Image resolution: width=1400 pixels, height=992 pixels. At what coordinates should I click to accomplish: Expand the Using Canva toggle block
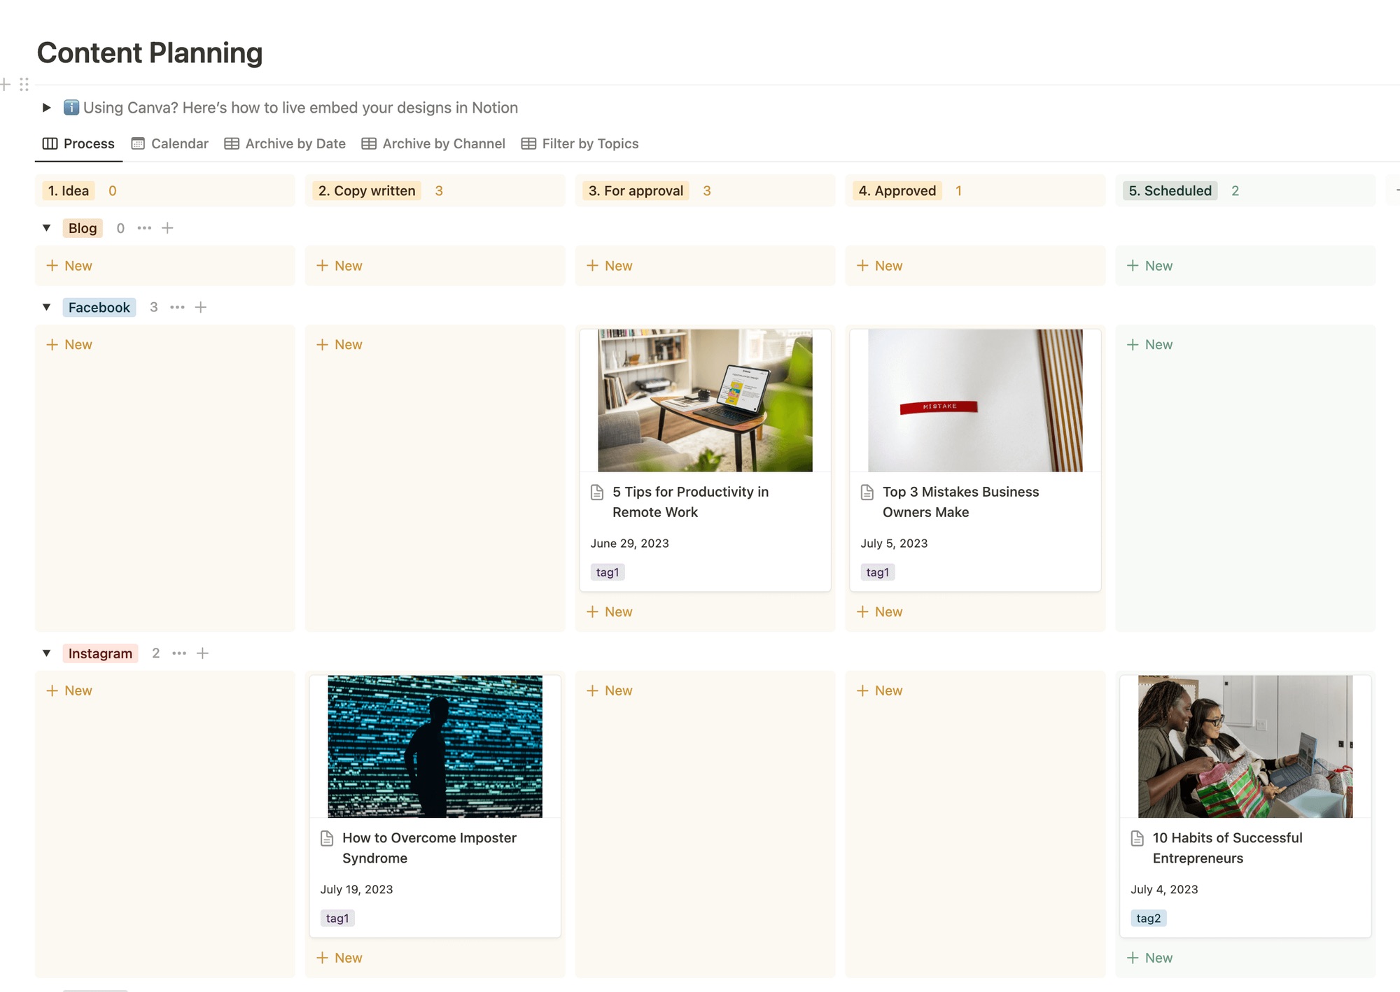click(47, 108)
